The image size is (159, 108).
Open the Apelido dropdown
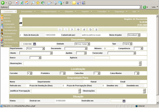81,53
